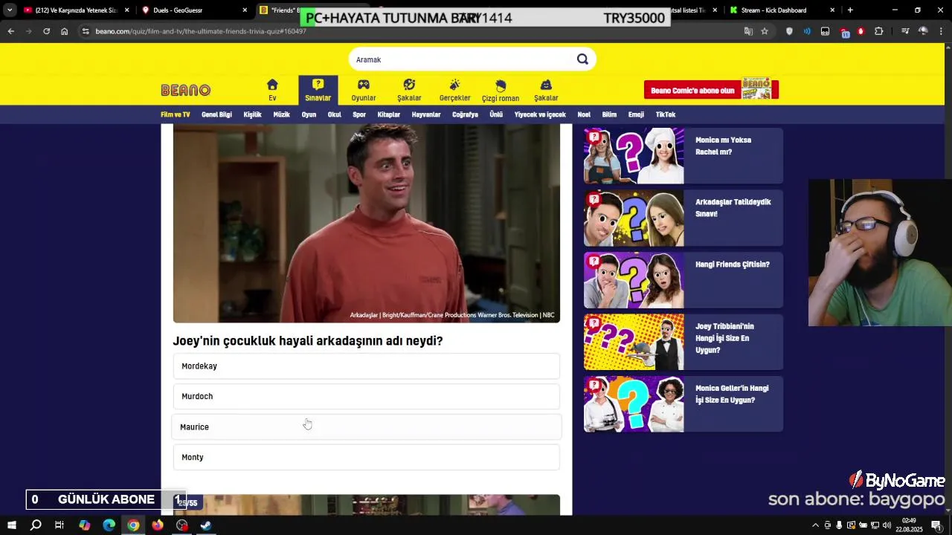
Task: Open Firefox from the taskbar
Action: click(x=158, y=525)
